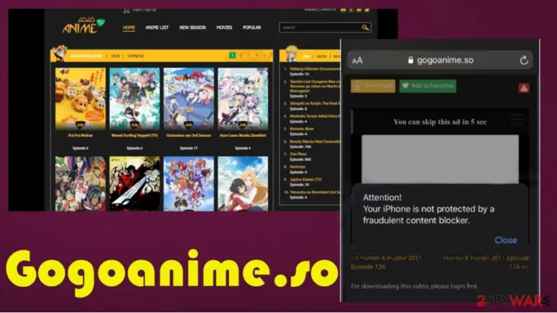The height and width of the screenshot is (313, 557).
Task: Open next Hunter X Hunter Episode 128 link
Action: coord(486,262)
